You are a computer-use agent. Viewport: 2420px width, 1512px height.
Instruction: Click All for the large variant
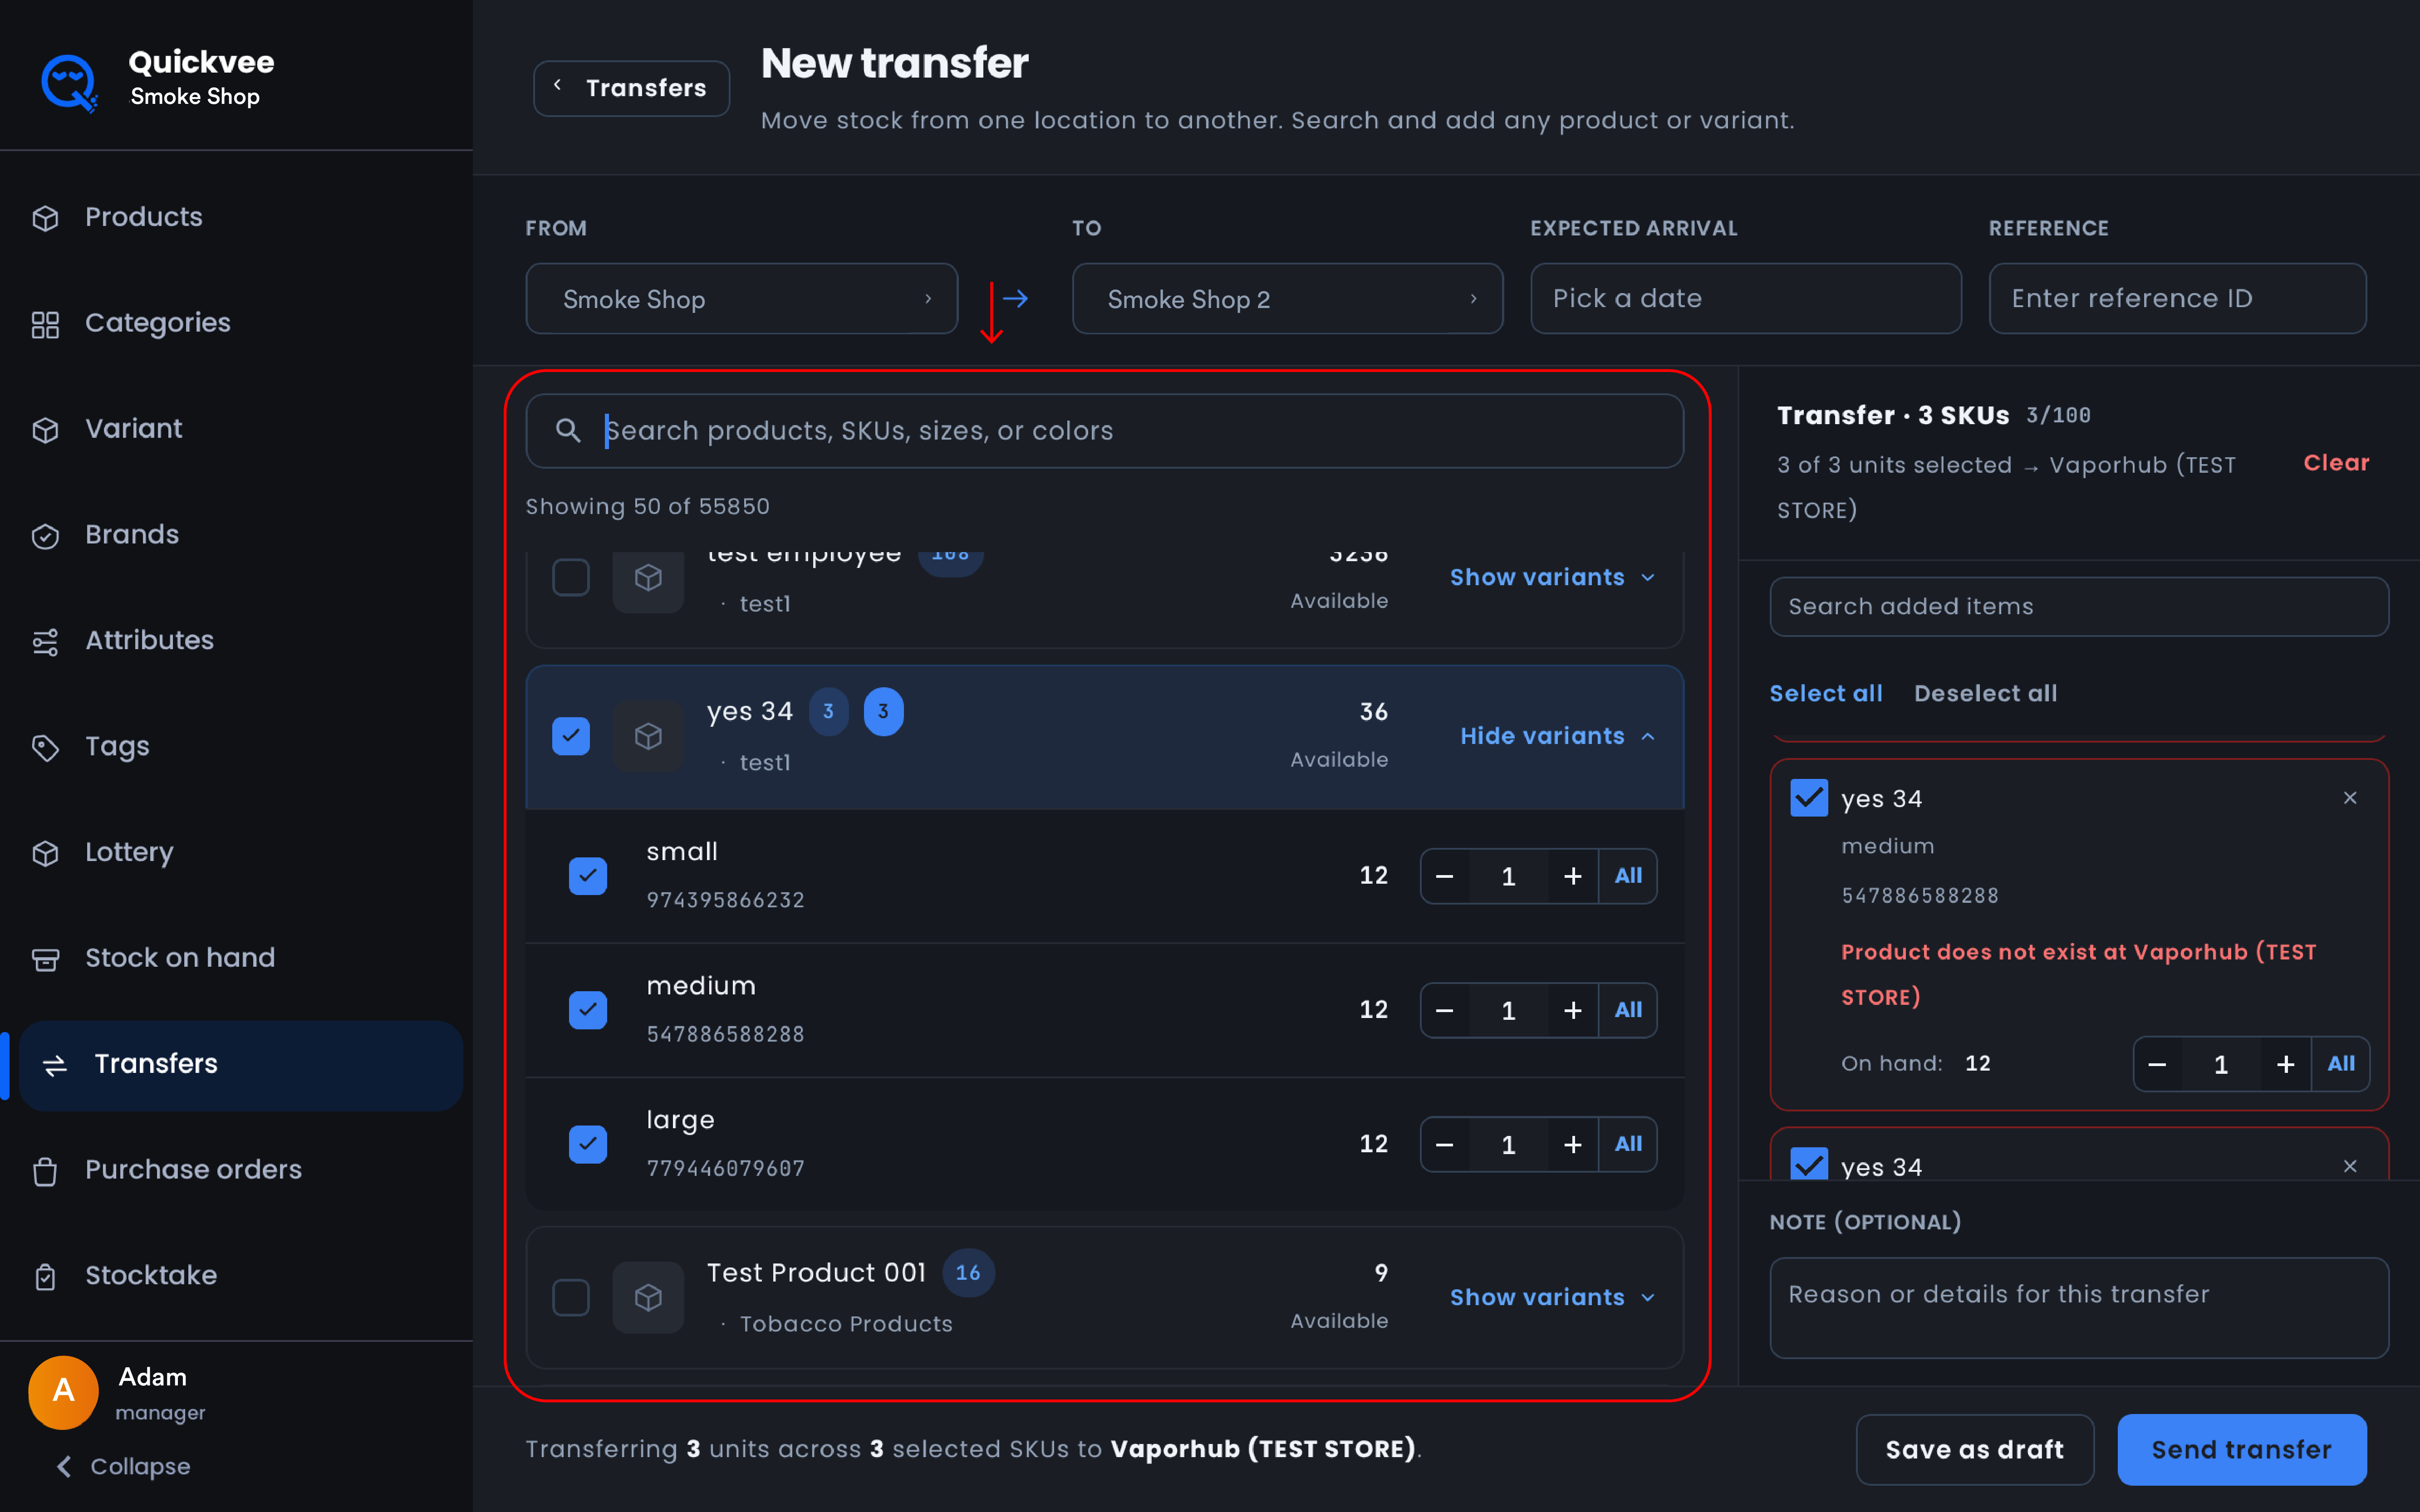1628,1144
